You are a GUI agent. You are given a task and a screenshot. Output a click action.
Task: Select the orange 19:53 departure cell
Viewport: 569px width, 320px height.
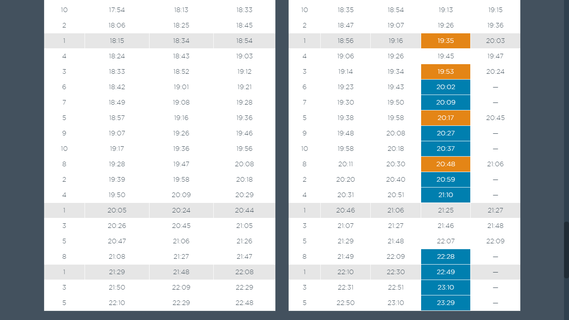(446, 72)
